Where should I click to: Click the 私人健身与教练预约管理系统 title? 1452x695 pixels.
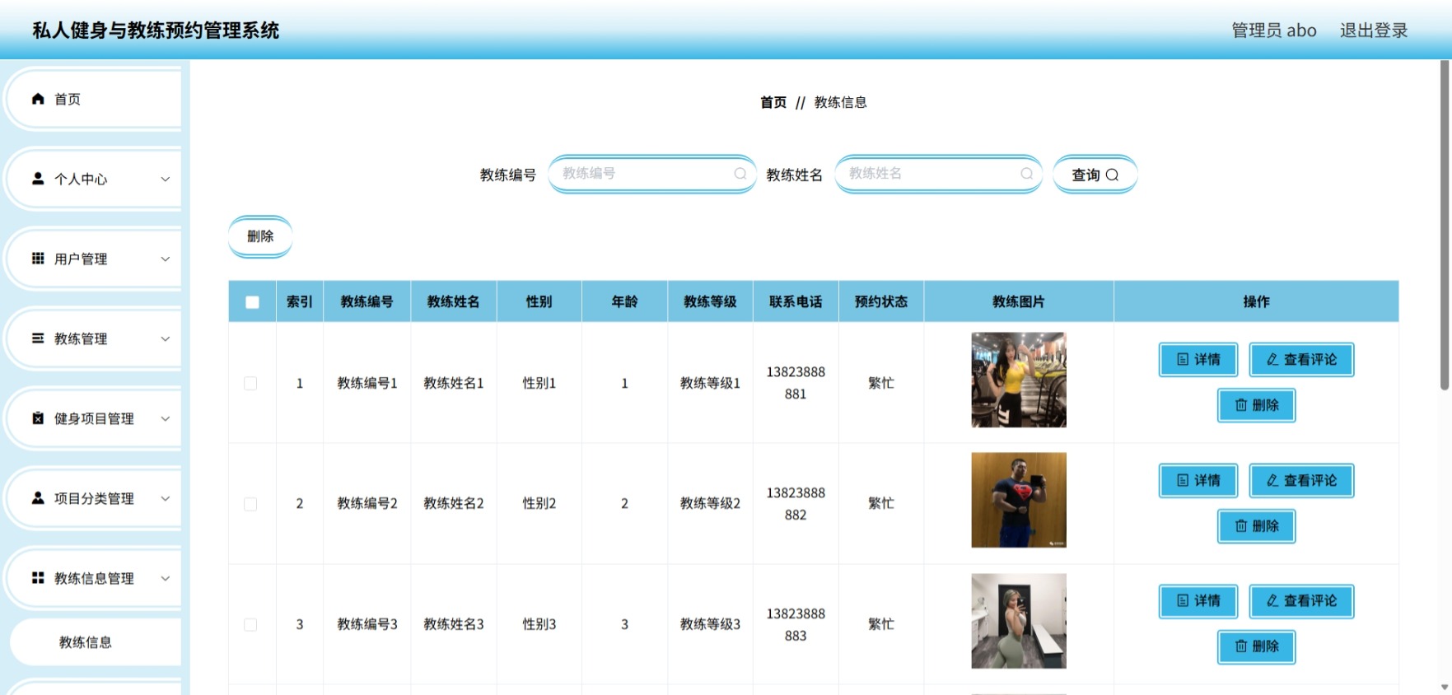point(156,30)
